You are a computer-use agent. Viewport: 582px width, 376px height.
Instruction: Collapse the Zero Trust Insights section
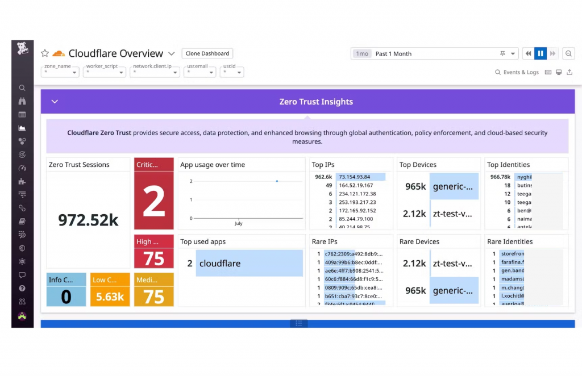click(x=55, y=102)
